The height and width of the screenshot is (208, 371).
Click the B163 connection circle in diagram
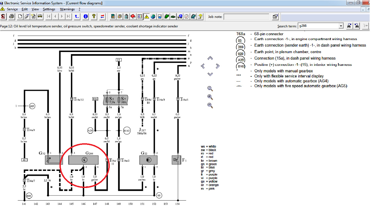coord(127,131)
